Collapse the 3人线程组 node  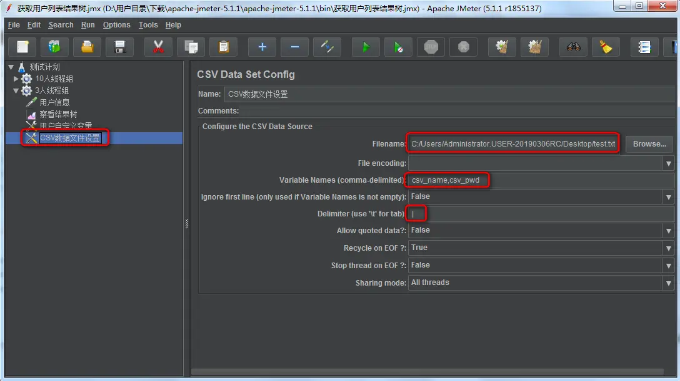(16, 91)
